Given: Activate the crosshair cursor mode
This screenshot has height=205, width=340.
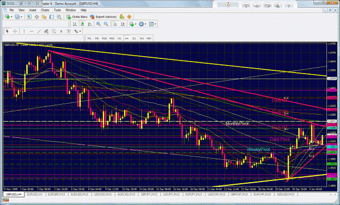Looking at the screenshot, I should click(15, 32).
